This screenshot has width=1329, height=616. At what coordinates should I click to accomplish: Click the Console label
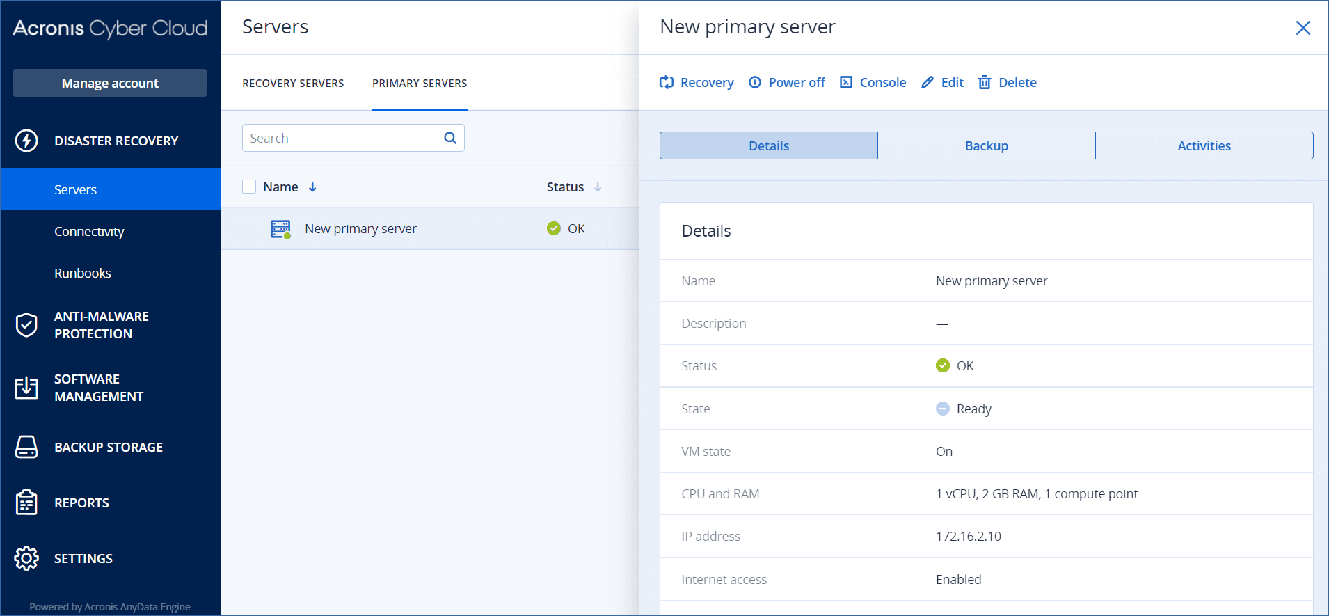[x=883, y=82]
